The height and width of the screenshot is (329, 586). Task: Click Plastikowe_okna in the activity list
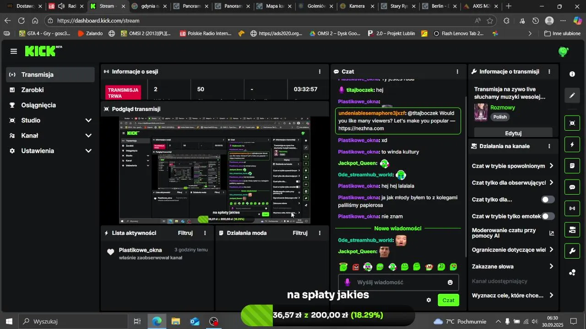[141, 250]
